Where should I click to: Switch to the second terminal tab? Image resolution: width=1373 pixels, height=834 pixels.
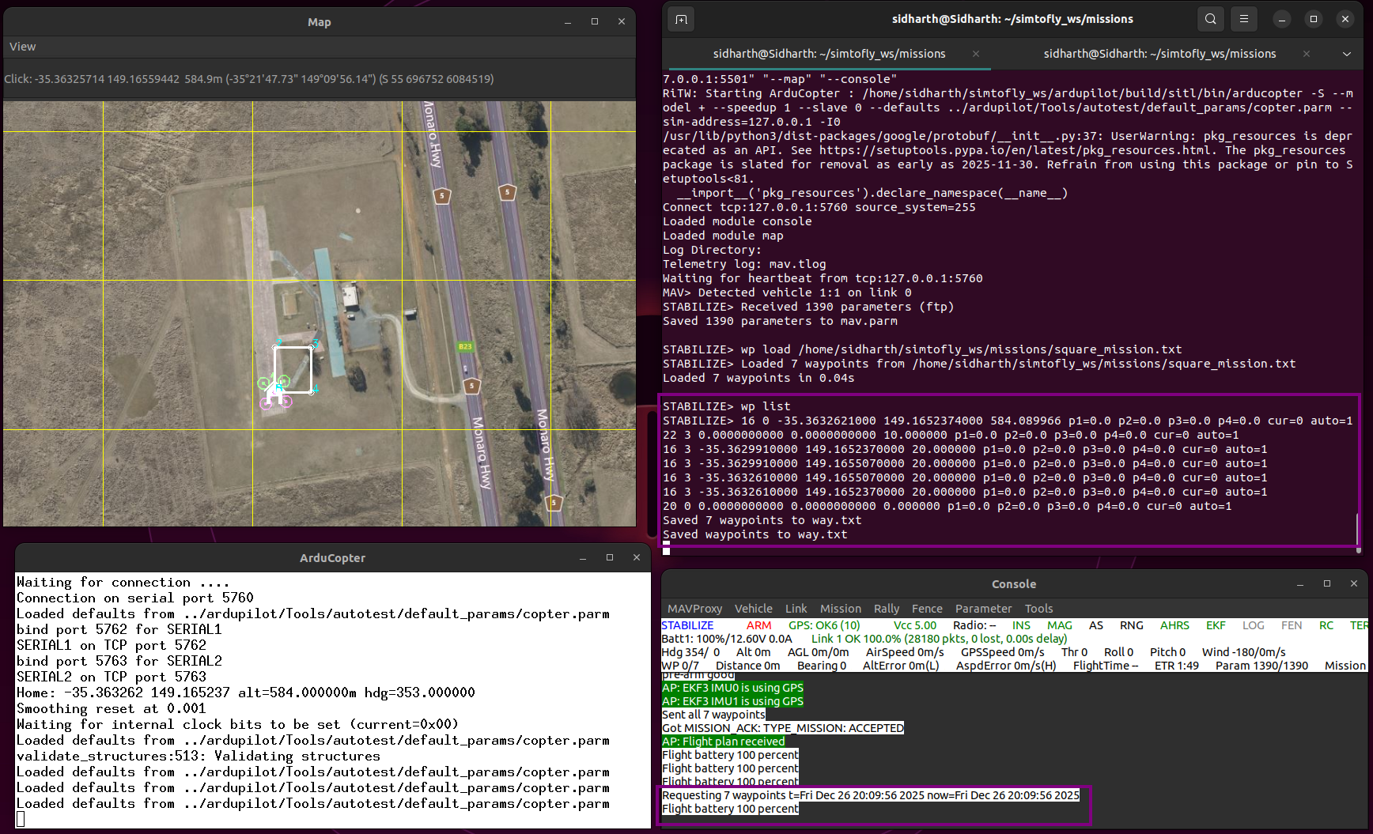[1159, 54]
